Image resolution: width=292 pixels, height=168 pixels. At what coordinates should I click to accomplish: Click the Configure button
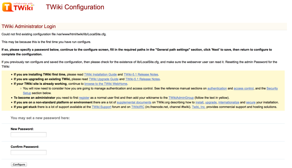(19, 165)
